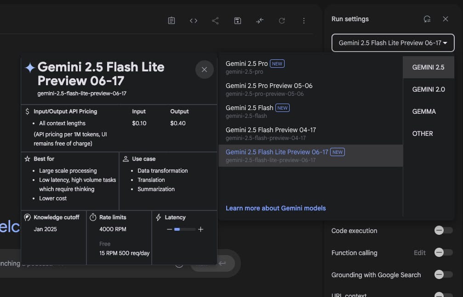Click the NEW badge beside Gemini 2.5 Pro
Viewport: 463px width, 297px height.
click(x=277, y=64)
